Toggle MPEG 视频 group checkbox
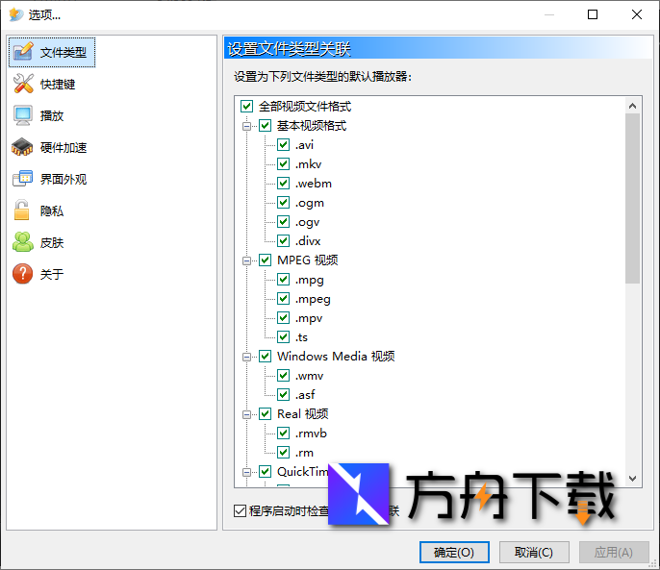Image resolution: width=660 pixels, height=570 pixels. coord(265,260)
